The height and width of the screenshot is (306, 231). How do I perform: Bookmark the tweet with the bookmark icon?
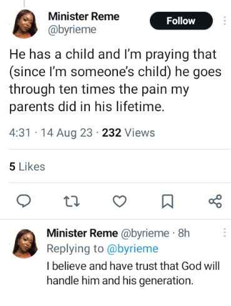tap(167, 201)
